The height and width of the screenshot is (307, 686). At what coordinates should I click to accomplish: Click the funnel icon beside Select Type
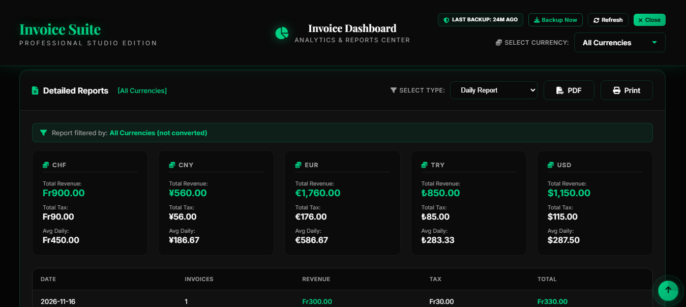[x=394, y=90]
